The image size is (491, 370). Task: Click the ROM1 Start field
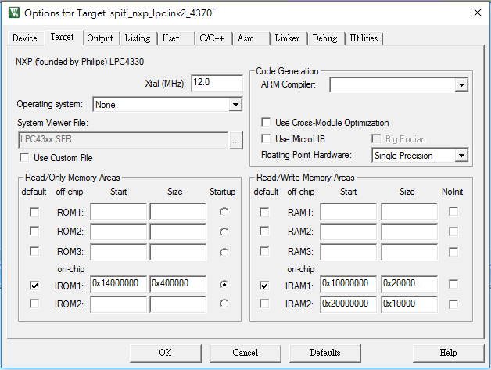coord(118,211)
